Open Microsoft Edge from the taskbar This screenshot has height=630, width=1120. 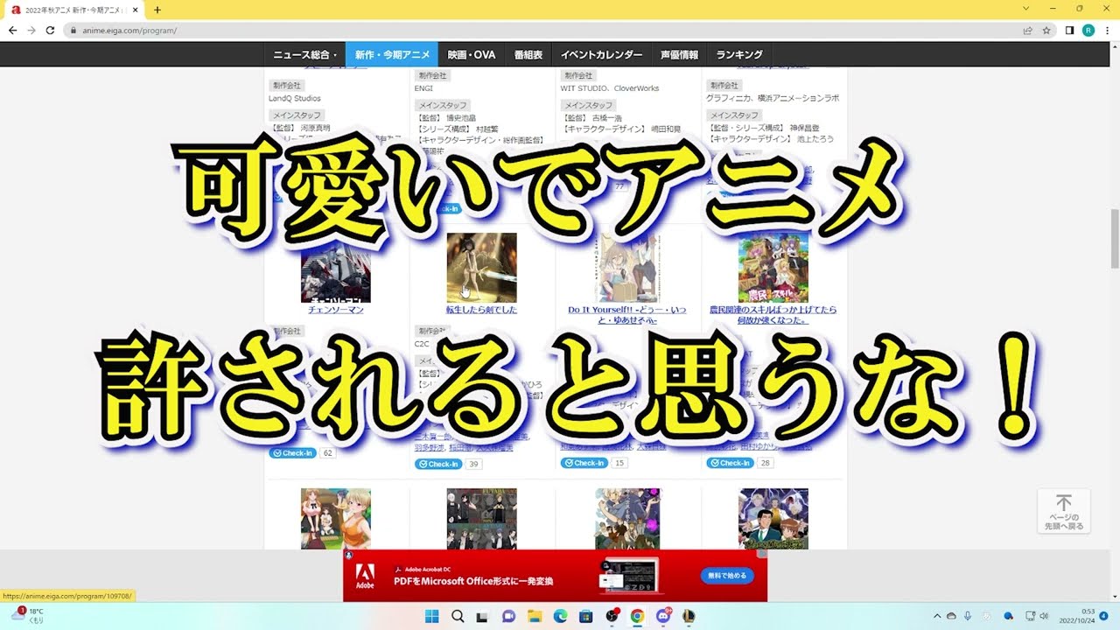(x=560, y=616)
